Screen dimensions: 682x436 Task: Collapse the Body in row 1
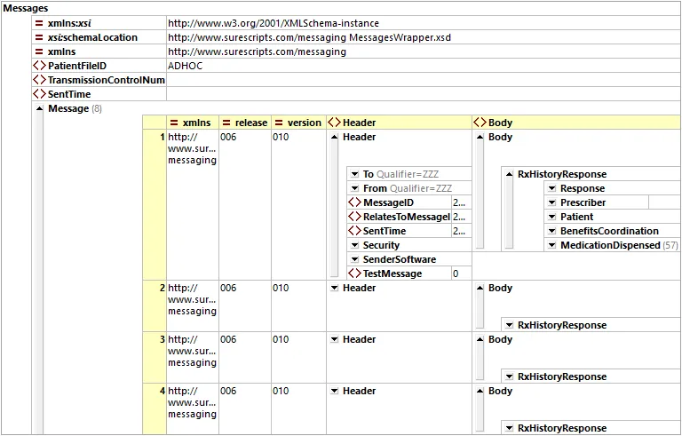[x=480, y=137]
